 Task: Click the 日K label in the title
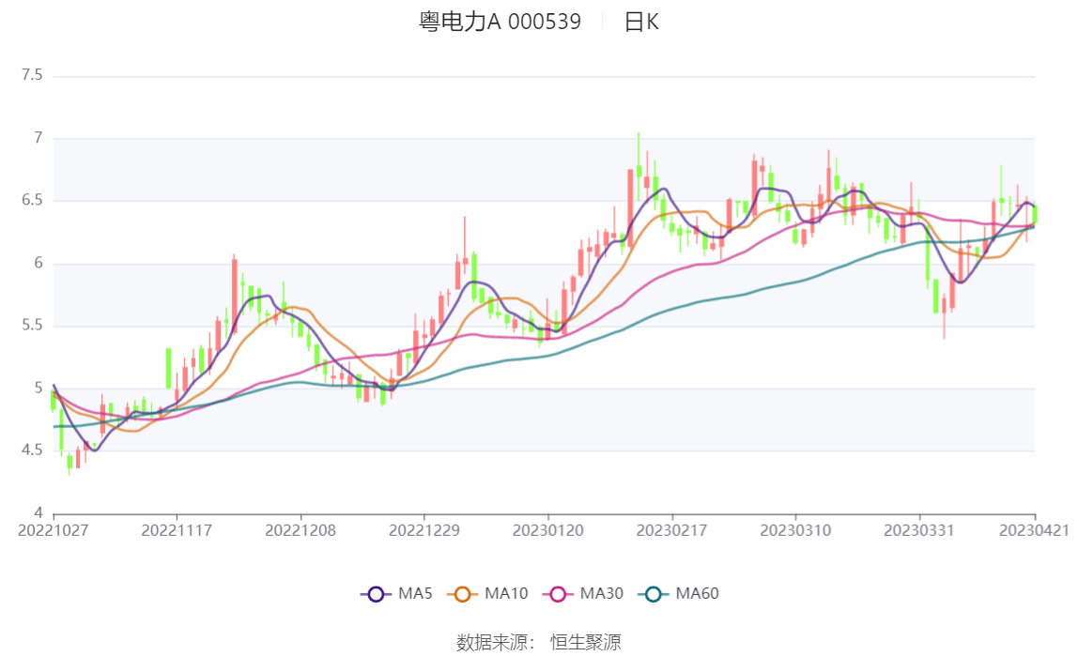(x=641, y=22)
